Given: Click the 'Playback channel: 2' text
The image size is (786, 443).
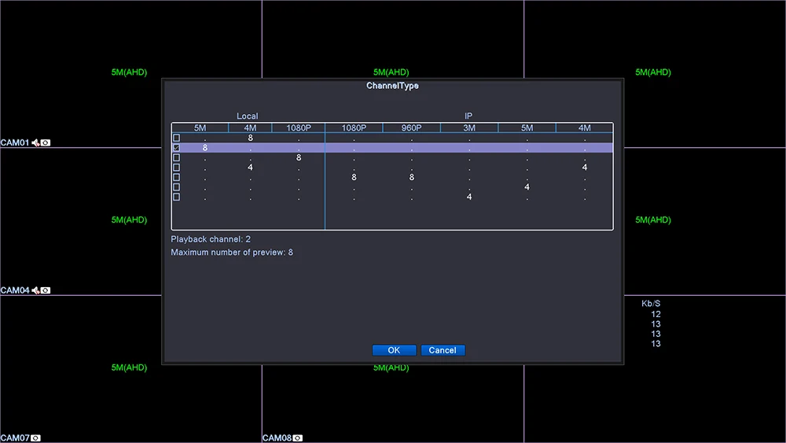Looking at the screenshot, I should [x=211, y=239].
